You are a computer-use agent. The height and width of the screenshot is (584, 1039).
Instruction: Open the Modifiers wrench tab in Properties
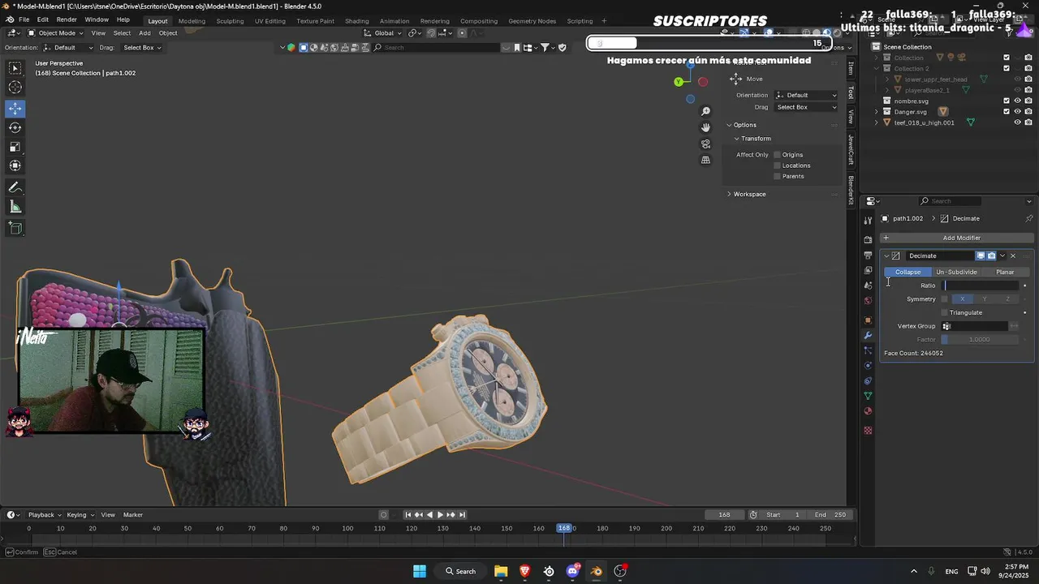(868, 335)
